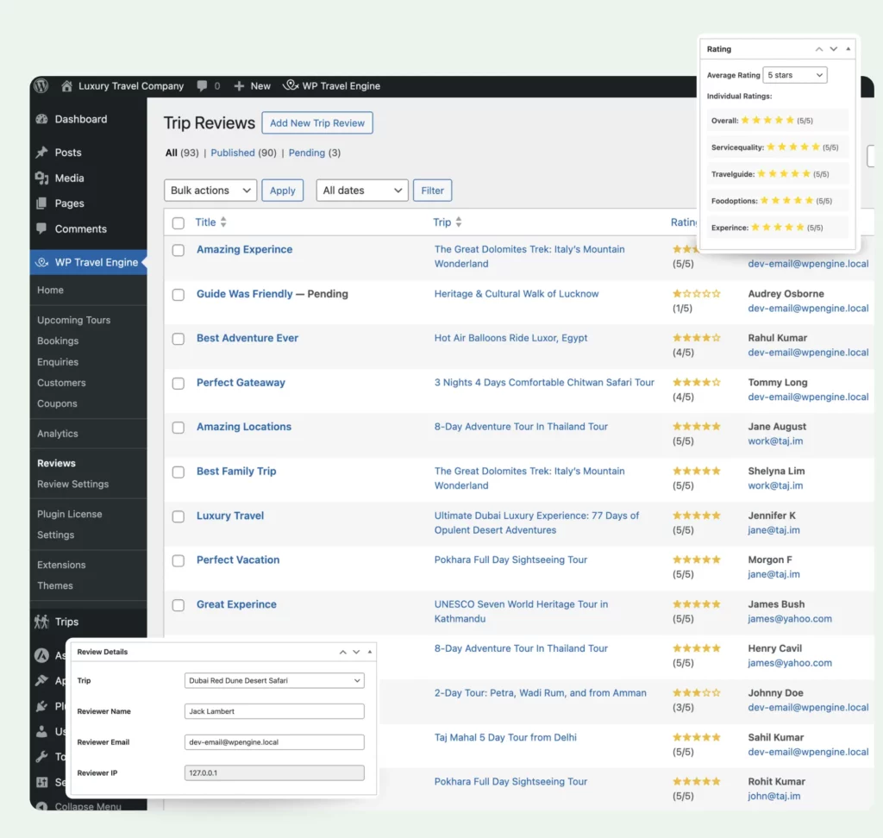
Task: Check the Best Adventure Ever checkbox
Action: (178, 339)
